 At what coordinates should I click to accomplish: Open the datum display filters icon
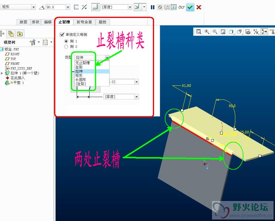256,32
